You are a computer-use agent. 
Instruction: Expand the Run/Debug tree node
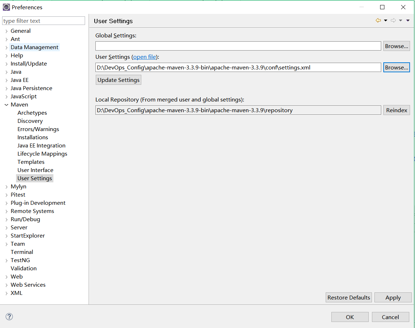pos(6,219)
